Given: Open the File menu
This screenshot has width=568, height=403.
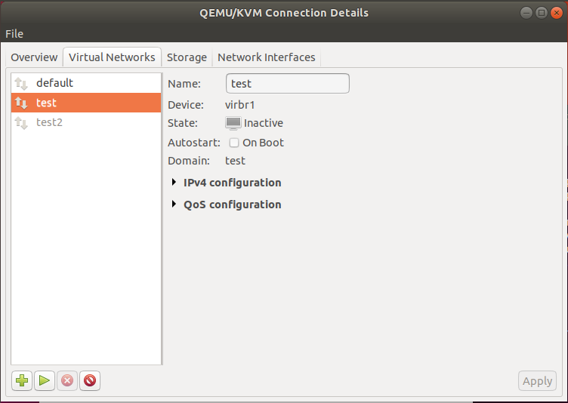Looking at the screenshot, I should (x=14, y=34).
